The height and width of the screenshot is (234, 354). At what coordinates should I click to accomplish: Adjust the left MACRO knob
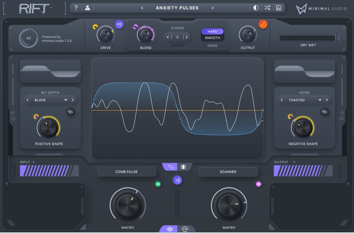[x=127, y=205]
